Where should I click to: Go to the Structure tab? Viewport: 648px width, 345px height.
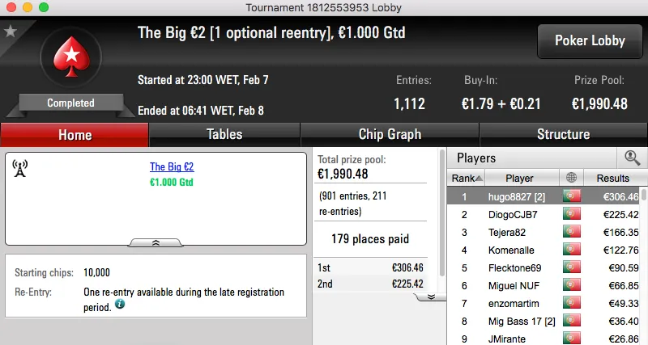coord(563,135)
